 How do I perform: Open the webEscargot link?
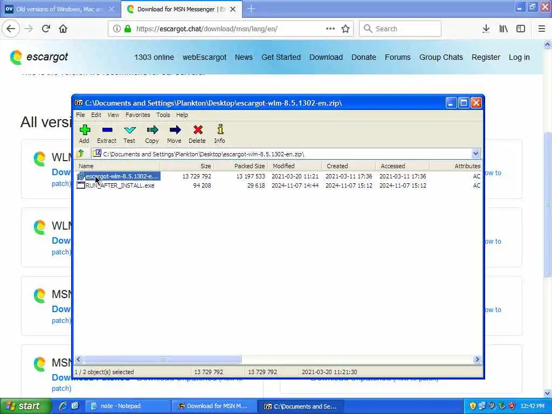[x=204, y=57]
